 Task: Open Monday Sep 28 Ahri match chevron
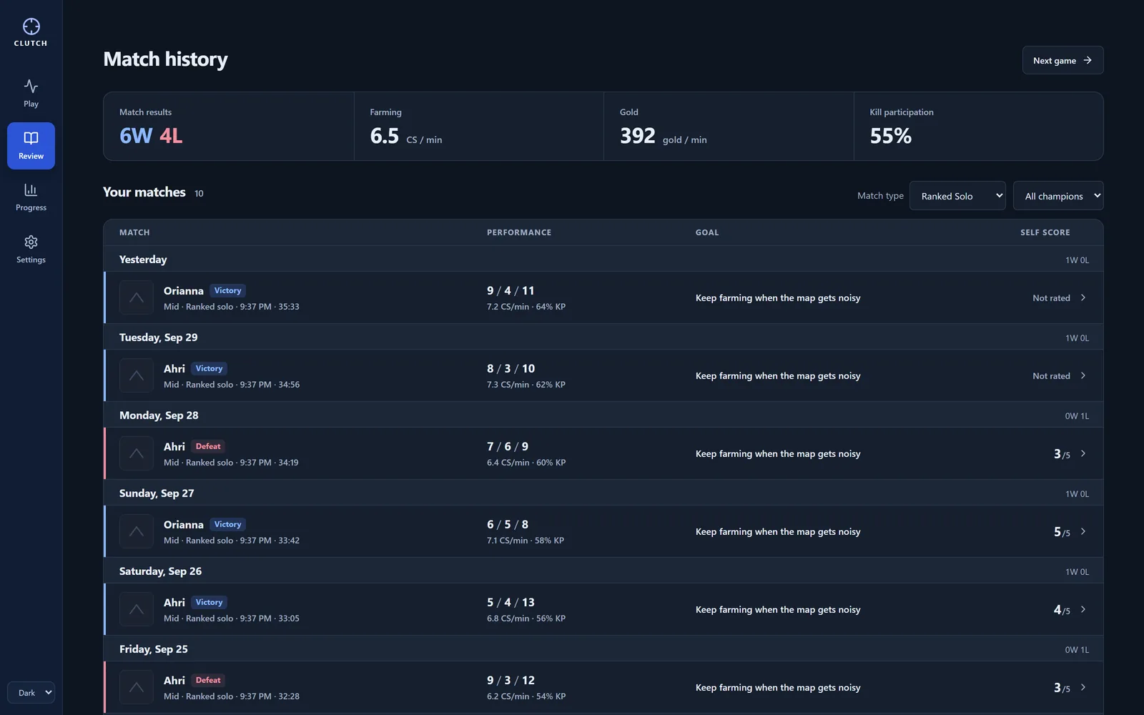[1083, 453]
